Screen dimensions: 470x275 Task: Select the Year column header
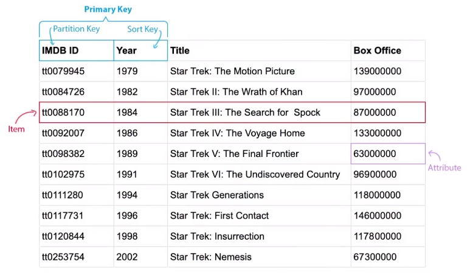[140, 50]
